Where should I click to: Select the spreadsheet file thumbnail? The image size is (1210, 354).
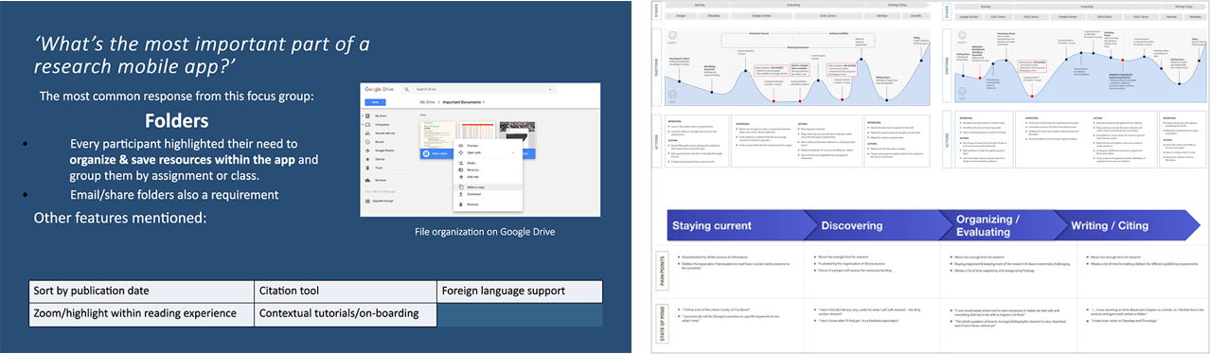click(x=477, y=132)
